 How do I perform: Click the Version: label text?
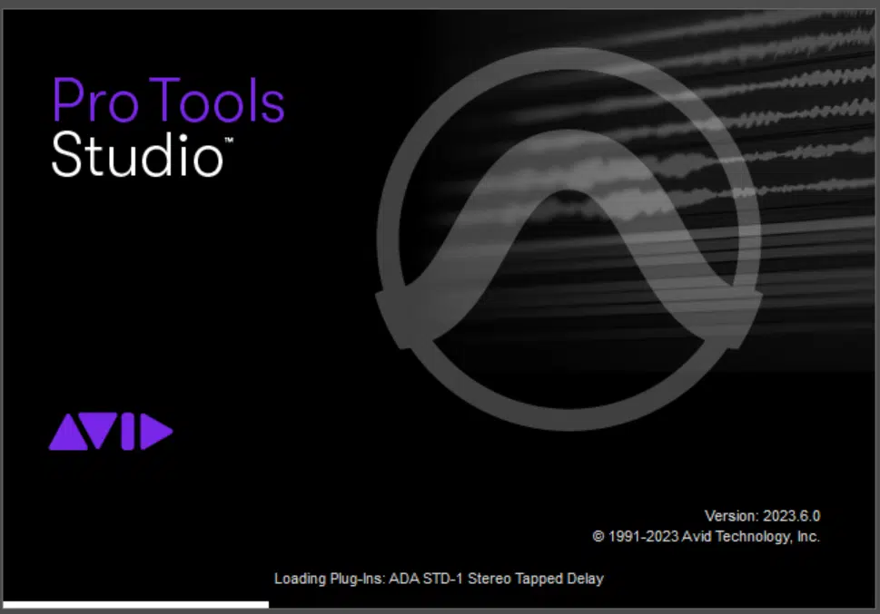[731, 516]
